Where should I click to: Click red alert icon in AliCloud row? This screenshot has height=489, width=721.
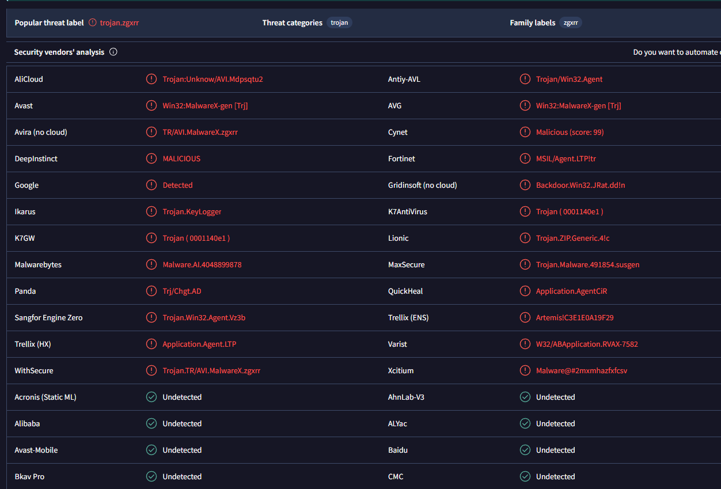tap(151, 79)
